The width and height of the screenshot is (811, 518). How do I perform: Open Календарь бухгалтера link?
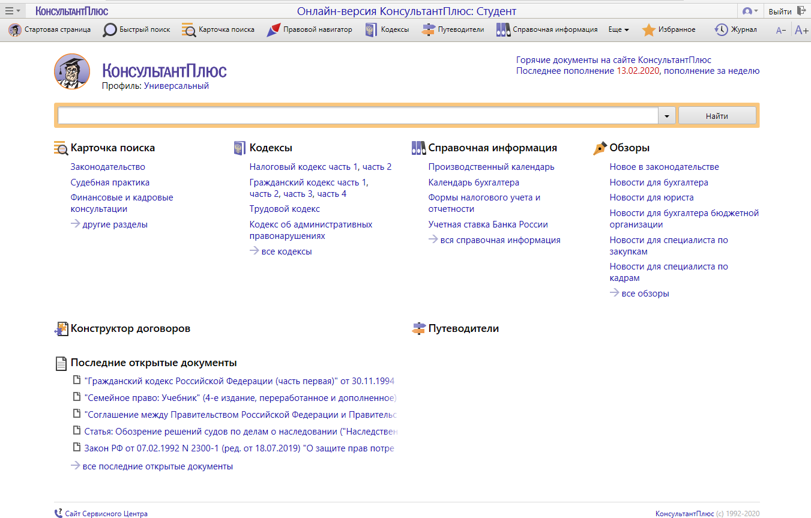click(474, 182)
